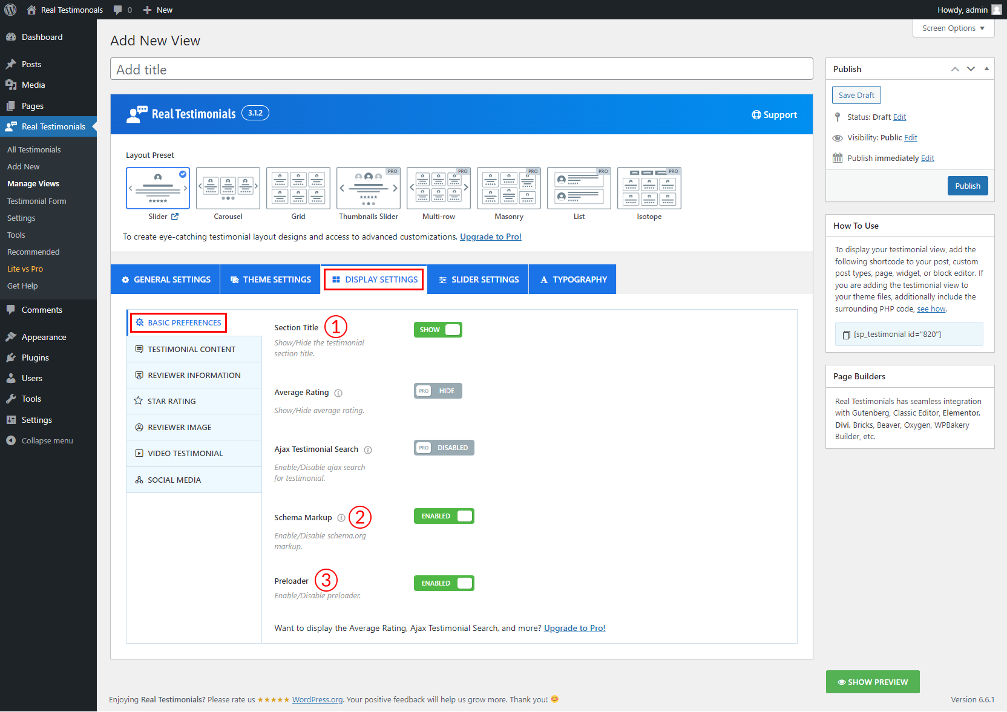Click the Comments icon in sidebar
This screenshot has width=1007, height=712.
(11, 310)
